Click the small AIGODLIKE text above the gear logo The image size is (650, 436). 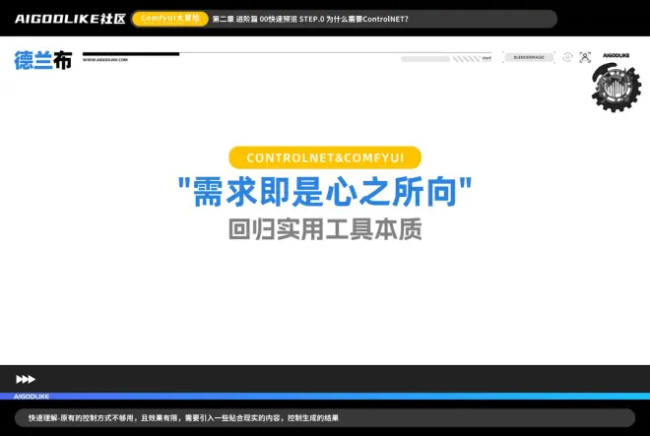coord(610,56)
